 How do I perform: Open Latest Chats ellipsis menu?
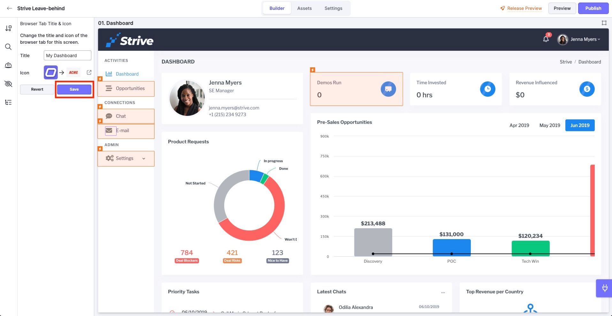click(443, 292)
